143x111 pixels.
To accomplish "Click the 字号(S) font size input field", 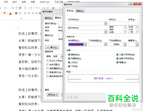I will tap(133, 23).
